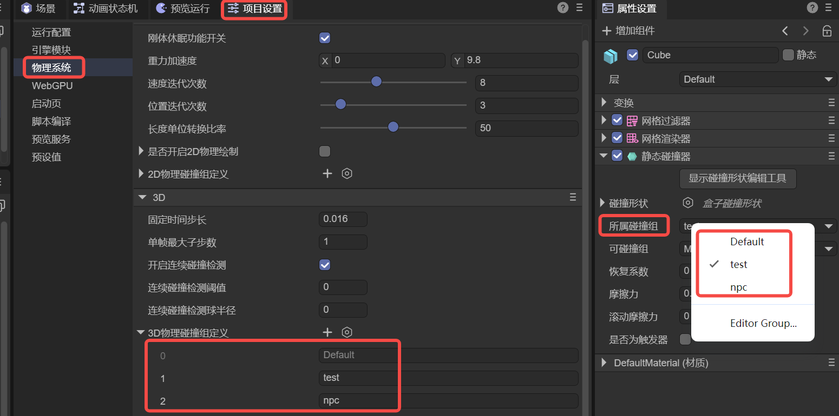Screen dimensions: 839x416
Task: Click 增加组件 to add a component
Action: [x=628, y=31]
